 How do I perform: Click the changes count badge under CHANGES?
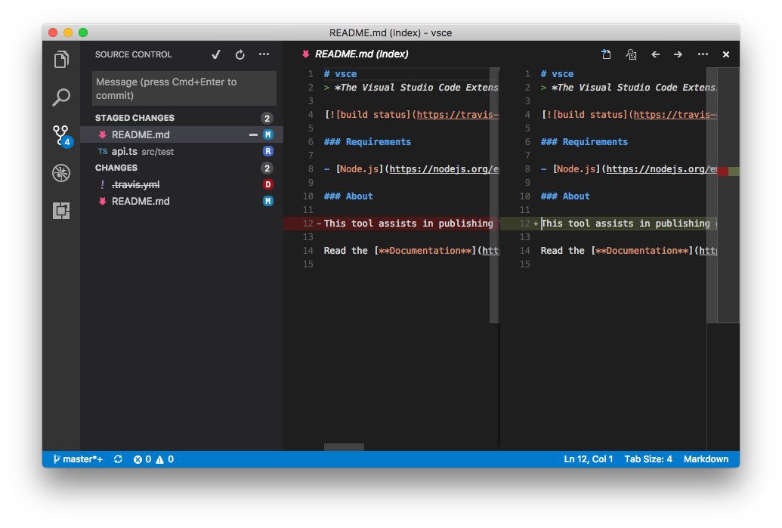pos(267,168)
